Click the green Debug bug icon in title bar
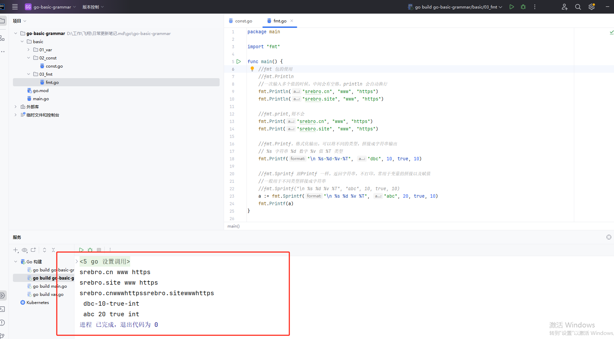 (x=523, y=7)
